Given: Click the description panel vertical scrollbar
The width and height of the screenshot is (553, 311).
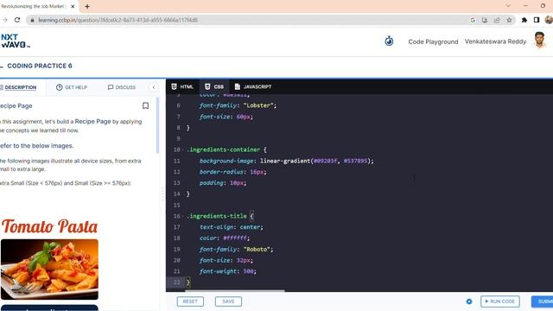Looking at the screenshot, I should (x=157, y=125).
